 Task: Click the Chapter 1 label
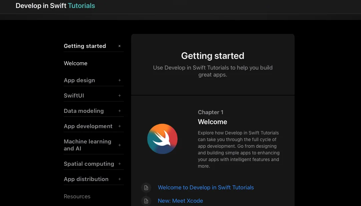[211, 112]
